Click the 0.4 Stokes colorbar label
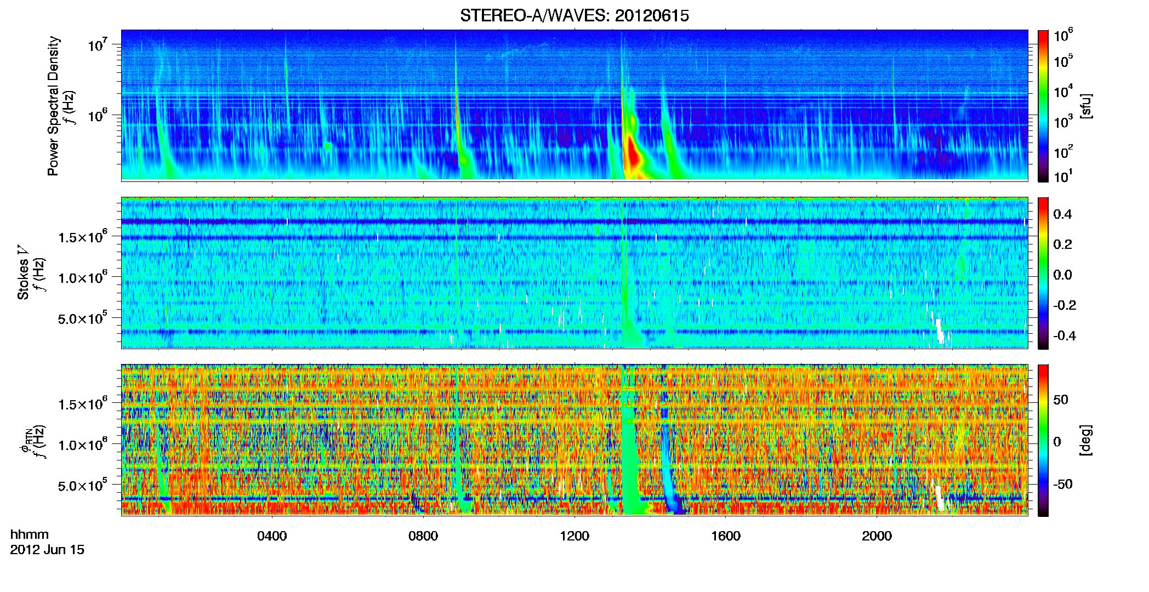This screenshot has width=1149, height=592. [x=1062, y=214]
